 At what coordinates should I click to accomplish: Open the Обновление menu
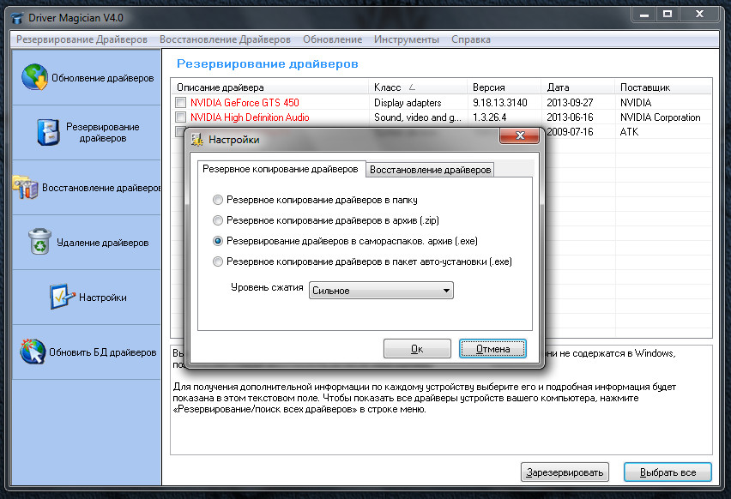332,39
